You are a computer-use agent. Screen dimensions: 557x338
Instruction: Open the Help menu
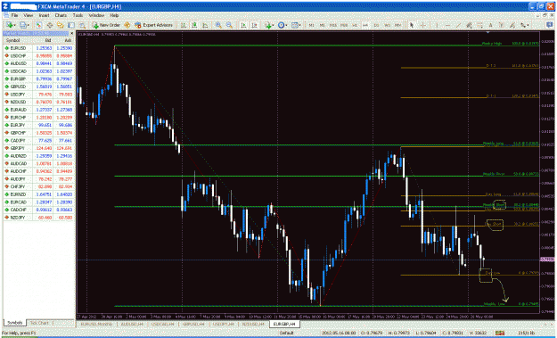pos(114,16)
